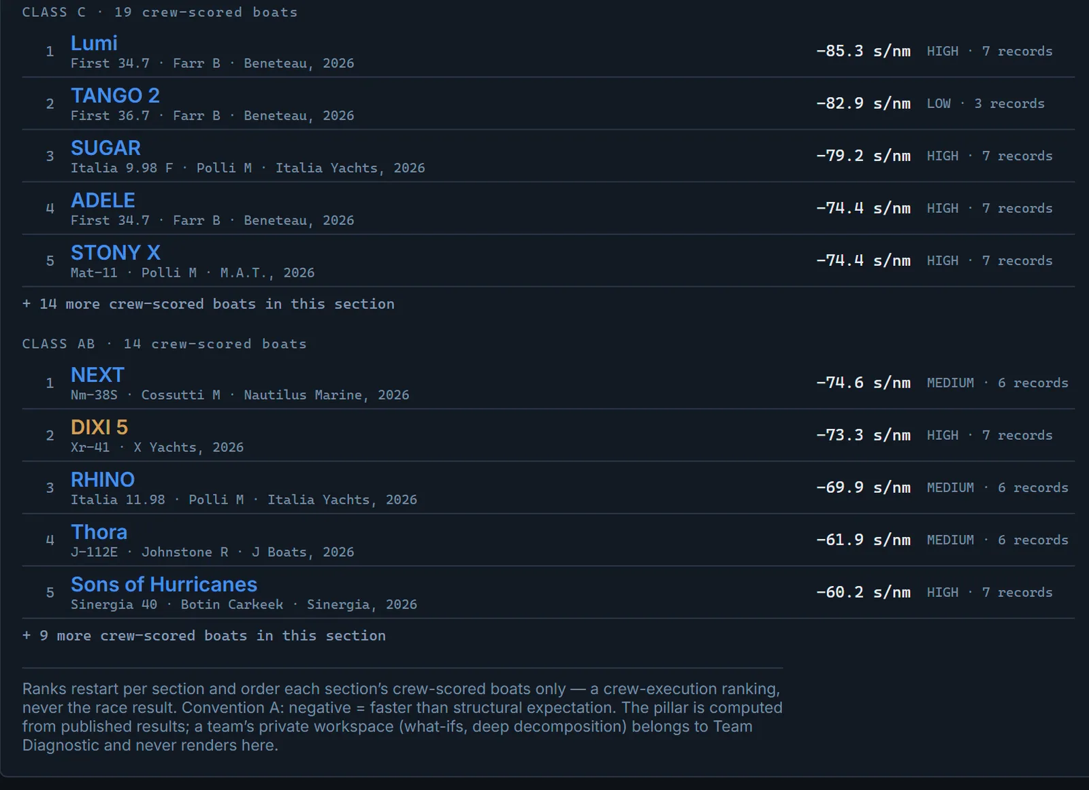Click Thora's -61.9 s/nm value
The image size is (1089, 790).
(863, 540)
